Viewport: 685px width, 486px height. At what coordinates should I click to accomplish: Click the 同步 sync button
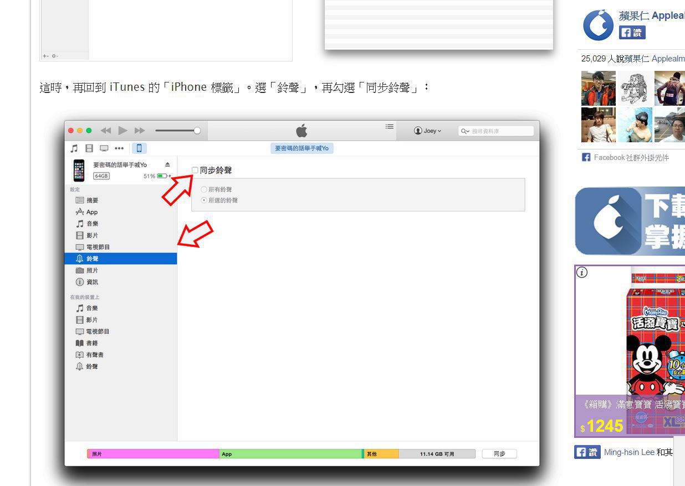pos(499,454)
